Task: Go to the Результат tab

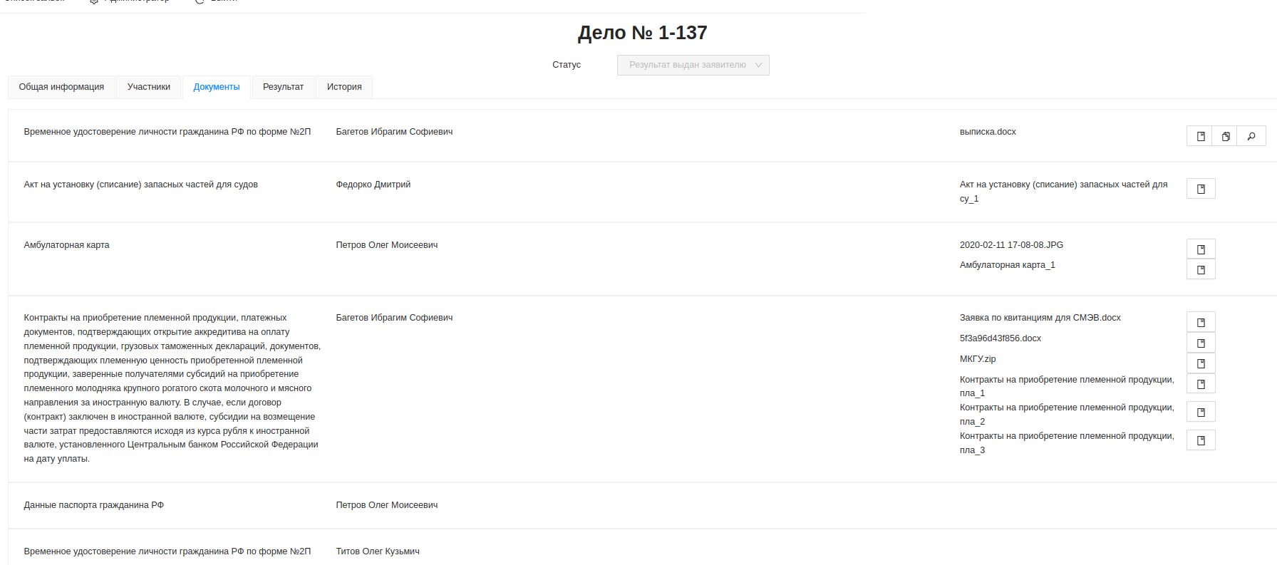Action: click(x=283, y=87)
